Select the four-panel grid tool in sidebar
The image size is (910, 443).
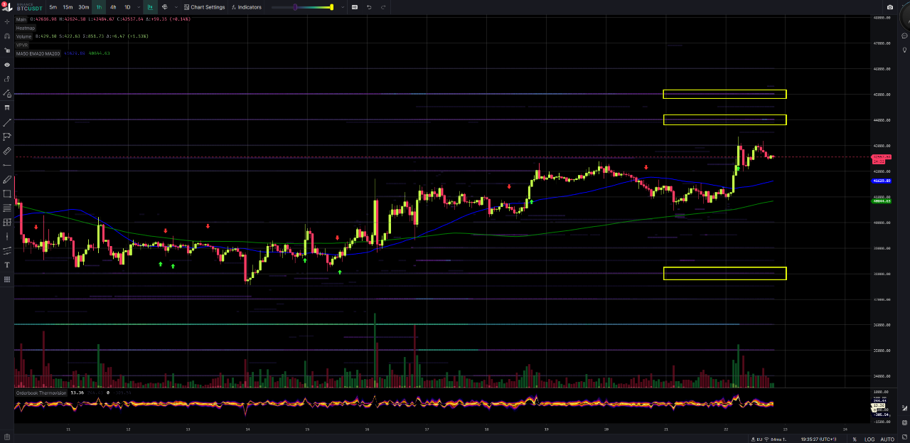coord(7,222)
